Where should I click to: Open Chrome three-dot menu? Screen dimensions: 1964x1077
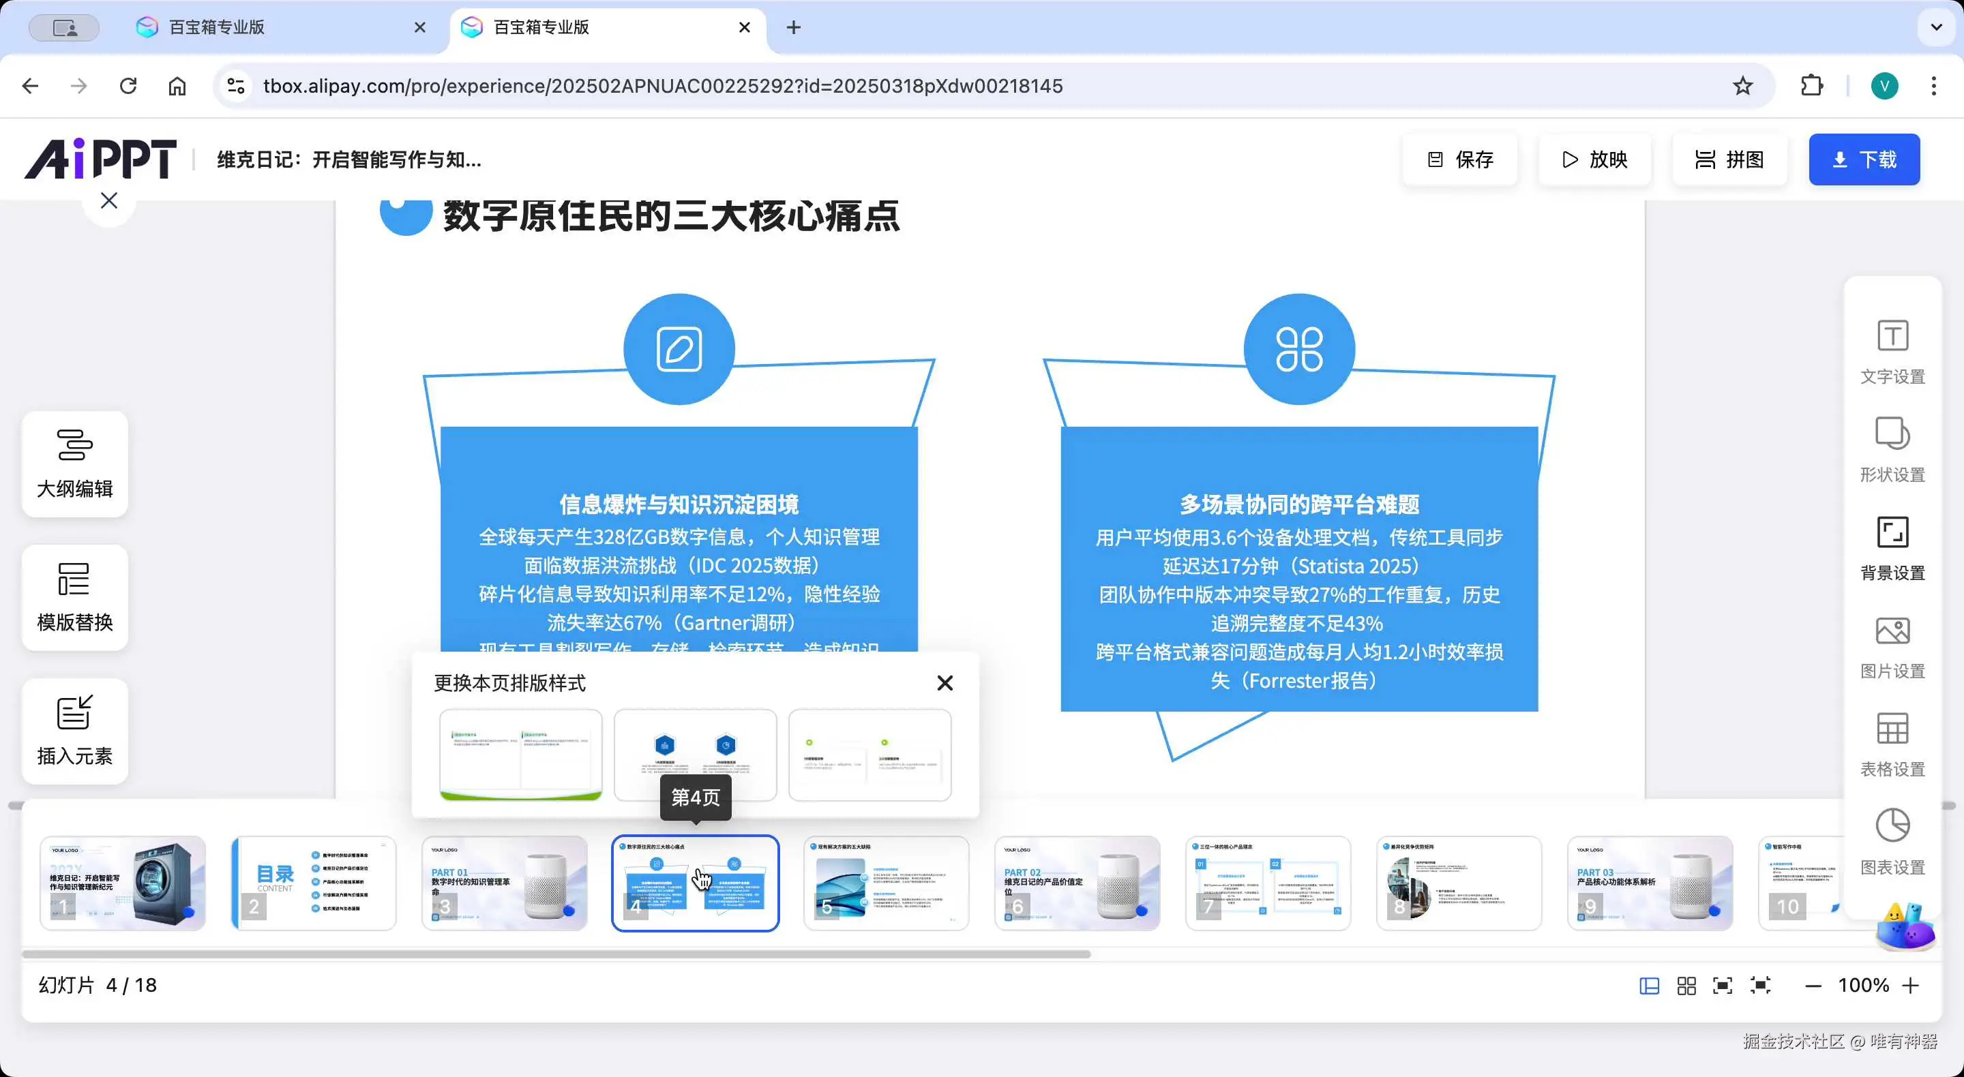(x=1933, y=86)
